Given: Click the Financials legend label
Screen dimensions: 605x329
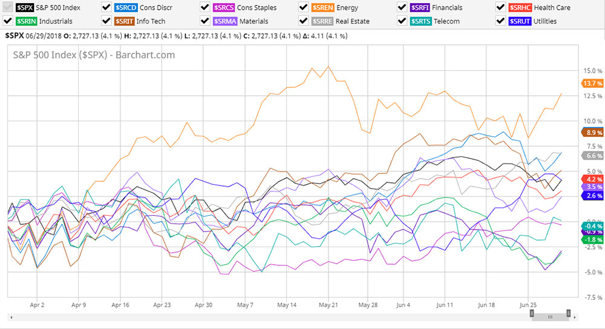Looking at the screenshot, I should pyautogui.click(x=448, y=7).
